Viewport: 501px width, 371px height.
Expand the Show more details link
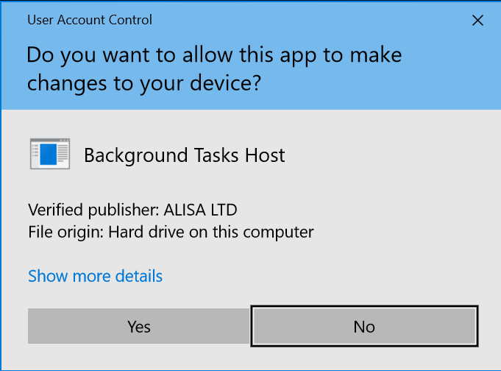point(95,276)
